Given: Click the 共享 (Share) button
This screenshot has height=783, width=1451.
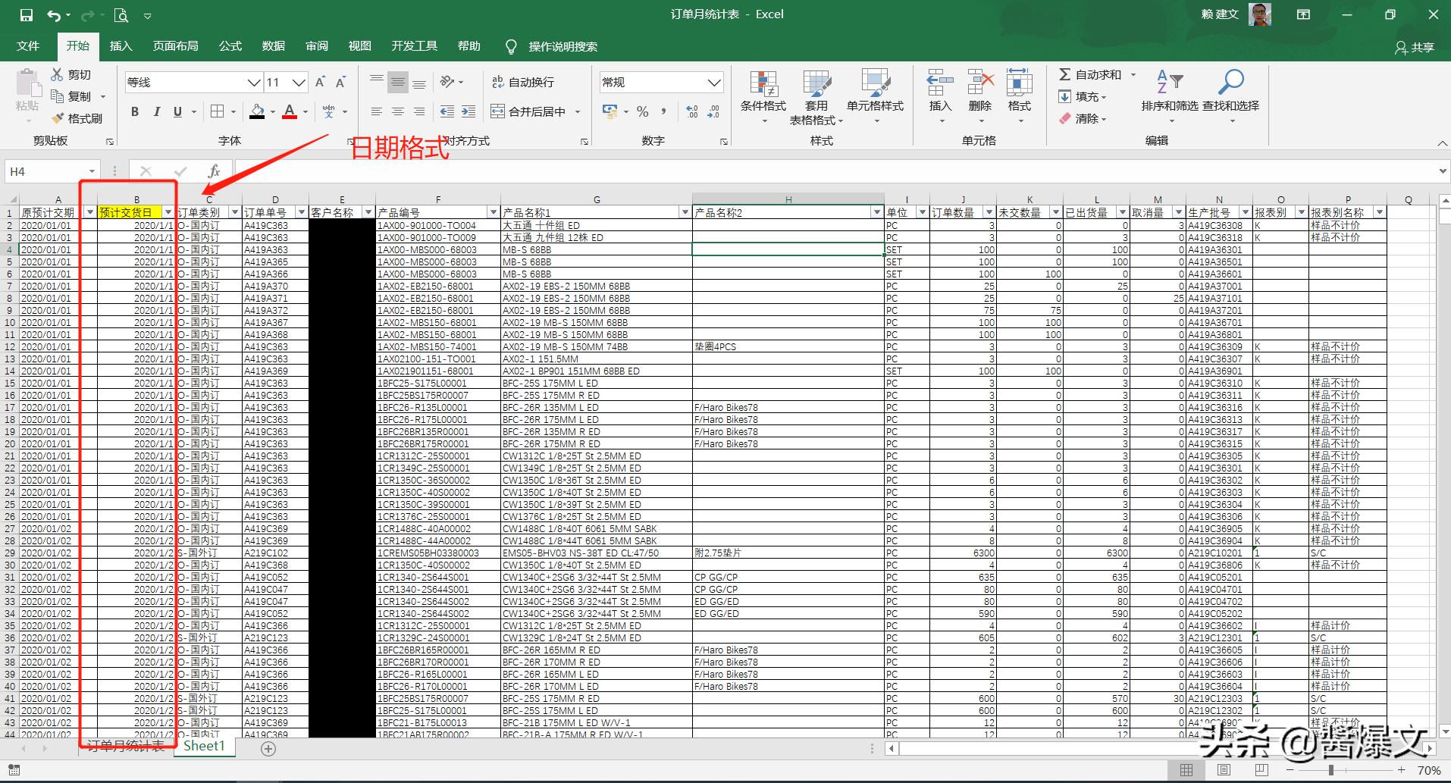Looking at the screenshot, I should click(1416, 47).
